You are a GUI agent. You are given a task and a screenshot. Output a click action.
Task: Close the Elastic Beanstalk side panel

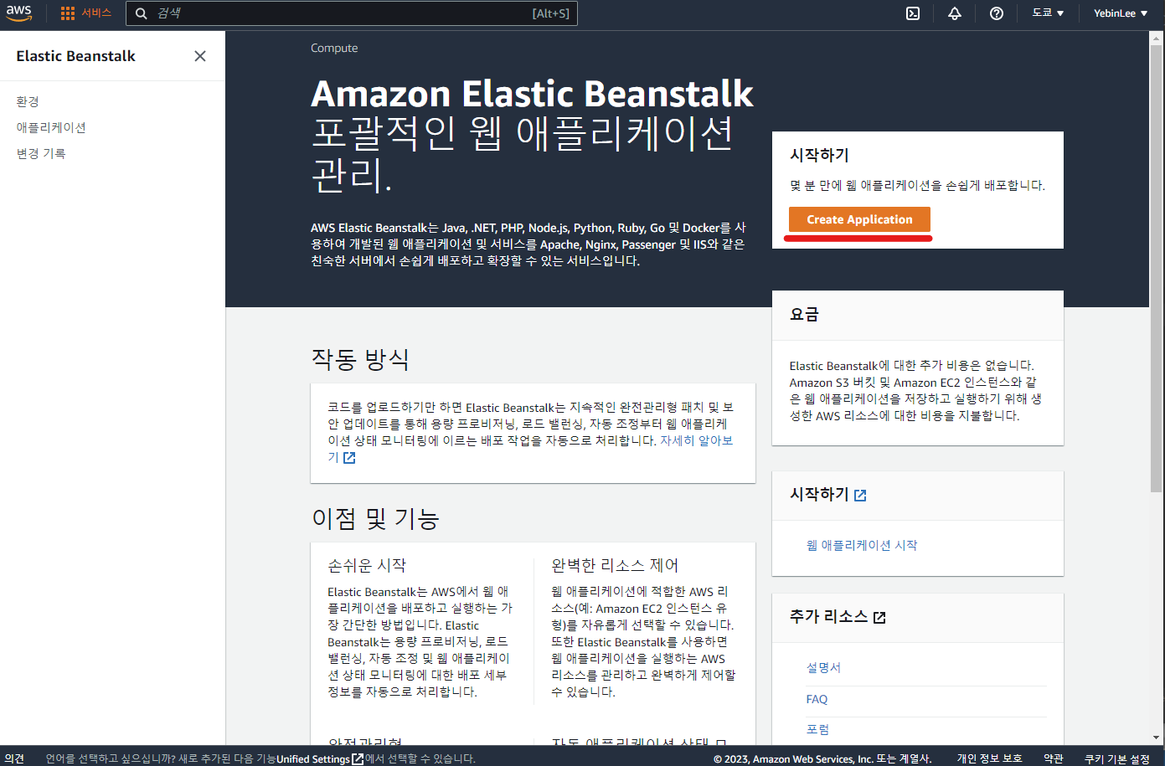200,56
